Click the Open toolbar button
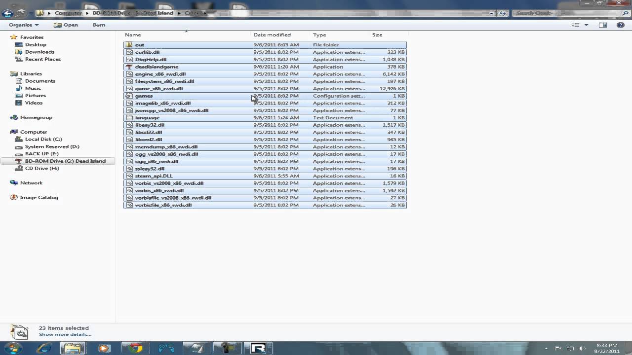This screenshot has width=632, height=355. point(66,25)
